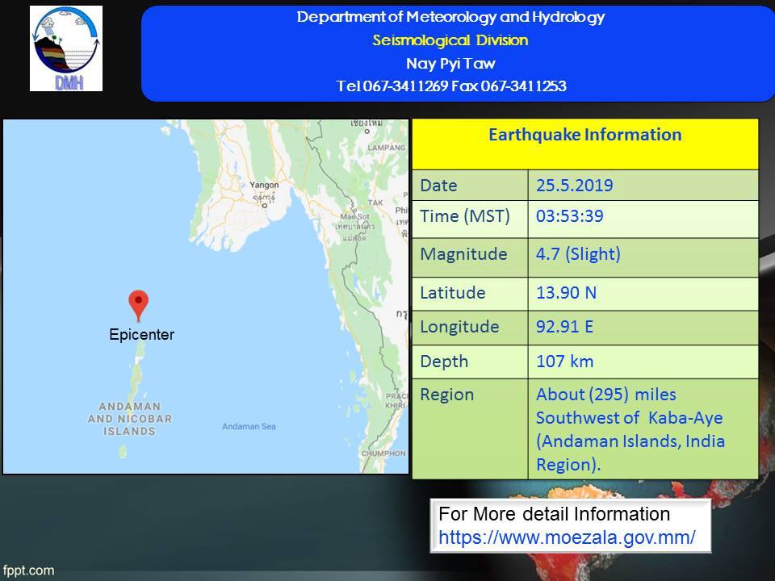This screenshot has height=581, width=775.
Task: Click the Andaman and Nicobar Islands label
Action: (129, 419)
